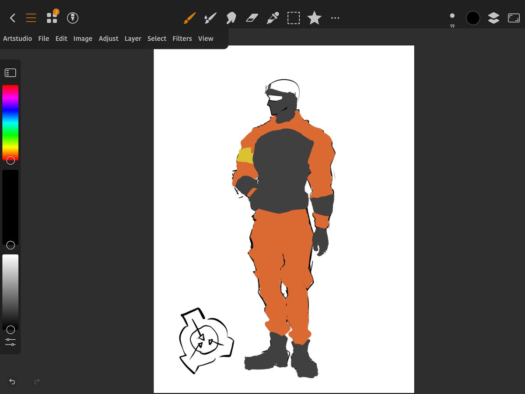Screen dimensions: 525x394
Task: Tap the undo arrow button
Action: (12, 382)
